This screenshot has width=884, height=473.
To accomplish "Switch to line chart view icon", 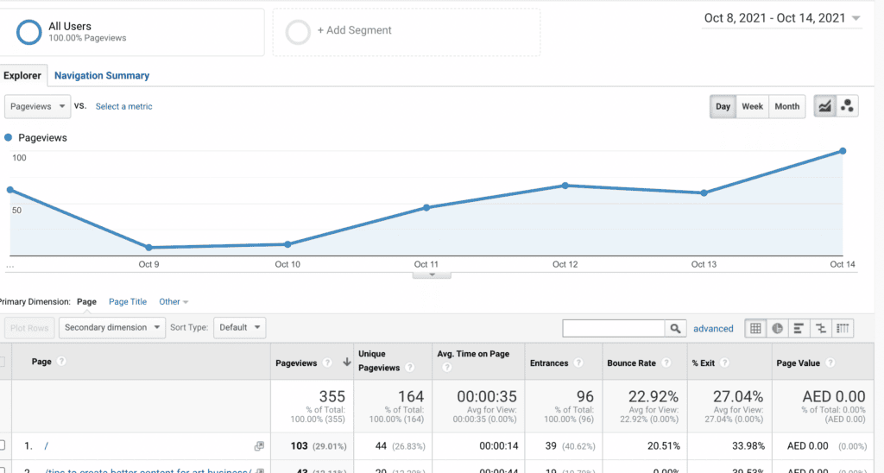I will [x=824, y=106].
